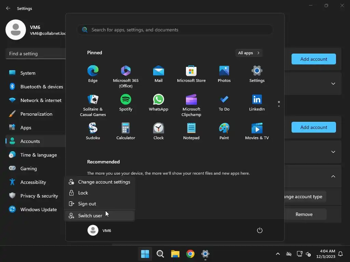Open notification bell in system tray
This screenshot has height=262, width=350.
[340, 254]
